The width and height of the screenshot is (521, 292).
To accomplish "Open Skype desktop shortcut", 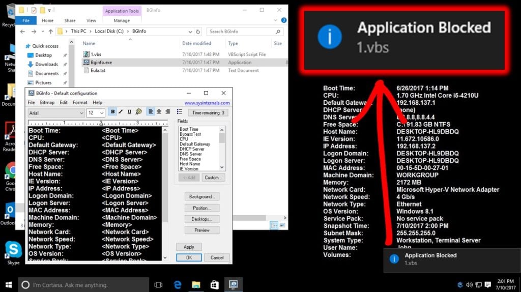I will point(13,253).
